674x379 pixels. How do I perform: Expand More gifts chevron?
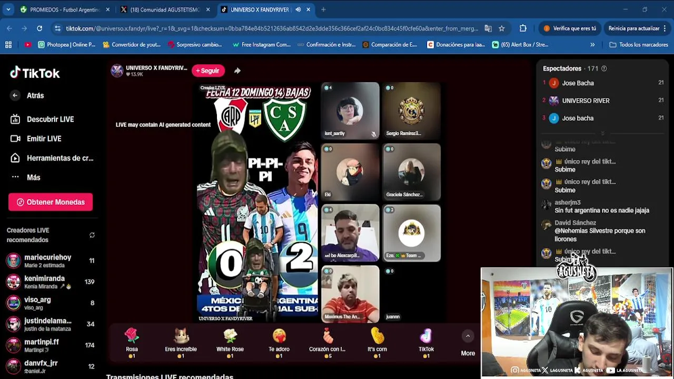[468, 336]
